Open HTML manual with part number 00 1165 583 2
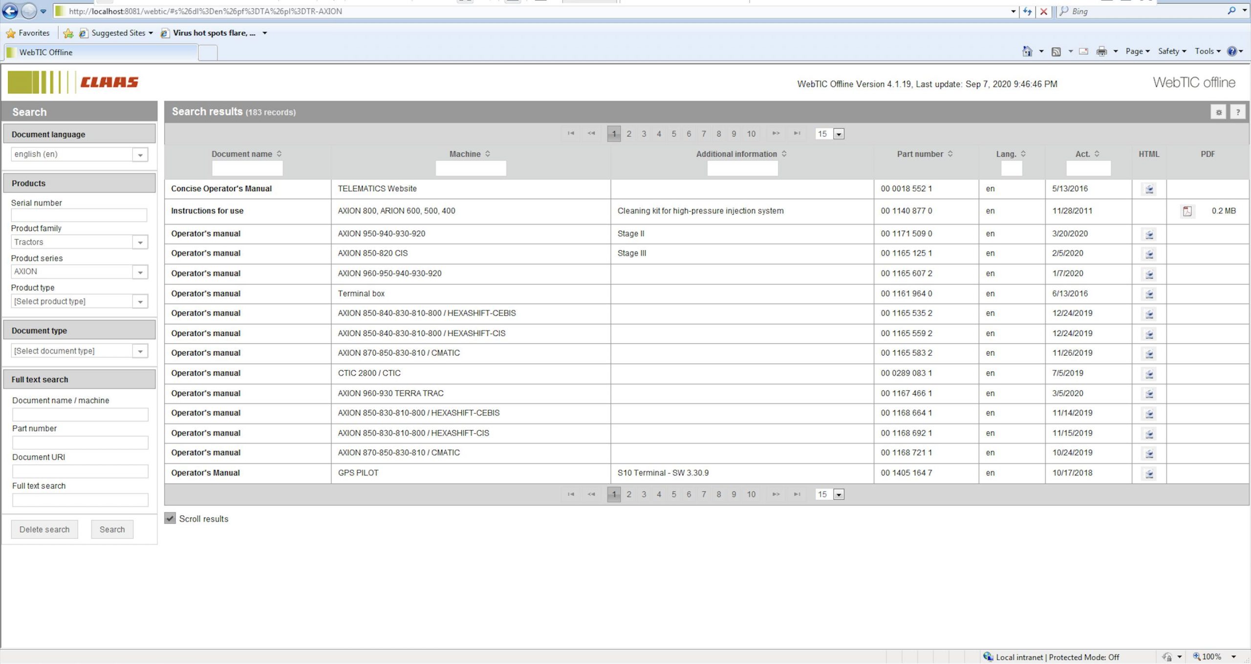The image size is (1251, 664). (x=1149, y=353)
